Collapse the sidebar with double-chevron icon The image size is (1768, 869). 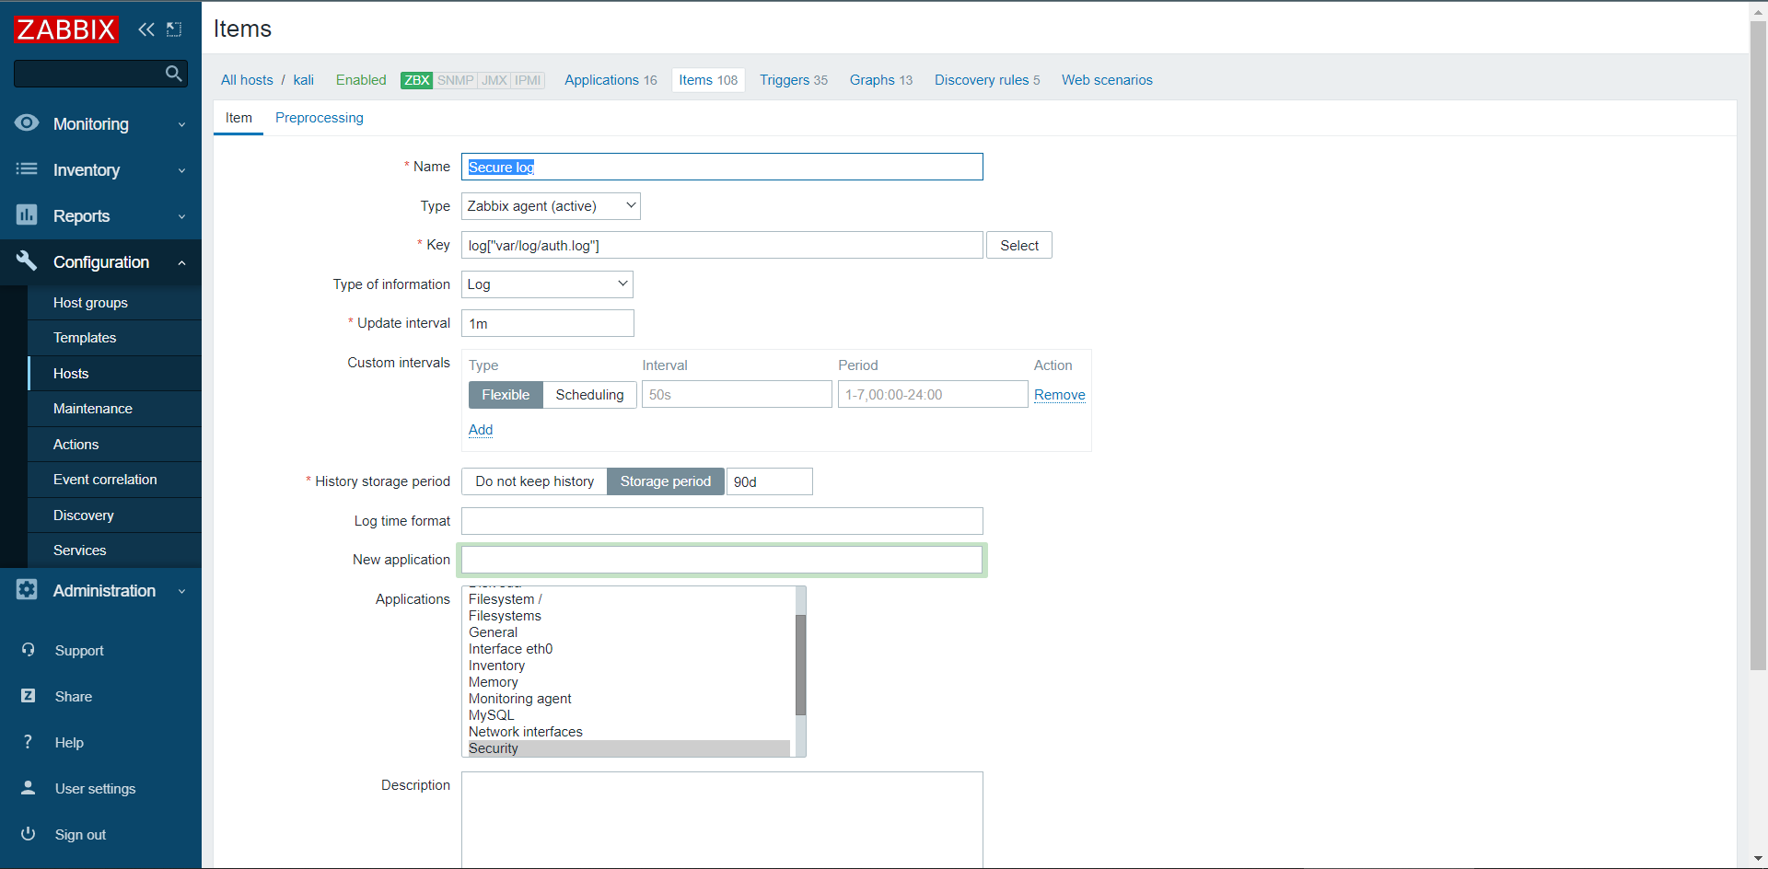pyautogui.click(x=146, y=29)
